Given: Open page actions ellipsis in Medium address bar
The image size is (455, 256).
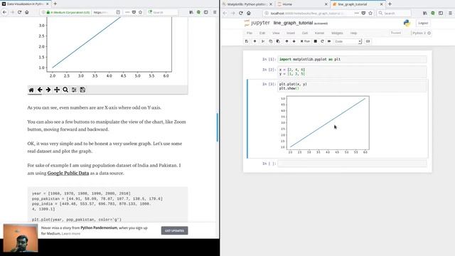Looking at the screenshot, I should (127, 12).
